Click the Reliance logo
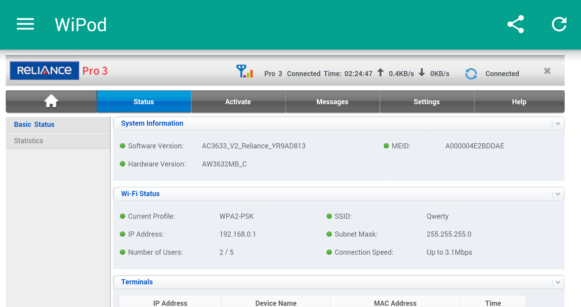Viewport: 581px width, 307px height. click(x=44, y=70)
